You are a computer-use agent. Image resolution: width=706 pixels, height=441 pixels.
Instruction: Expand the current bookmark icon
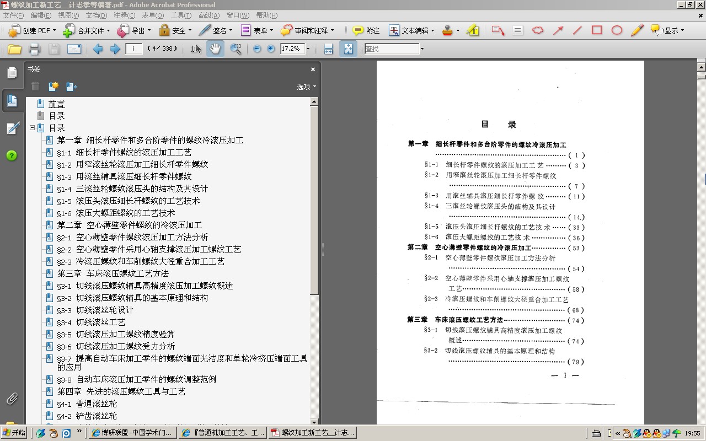(72, 87)
